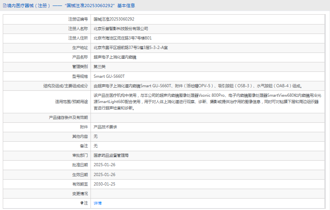Click attachment value 产品技术要求

[105, 127]
